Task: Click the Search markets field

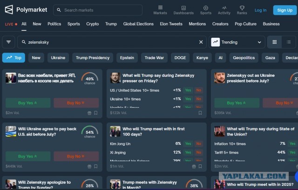Action: tap(98, 10)
